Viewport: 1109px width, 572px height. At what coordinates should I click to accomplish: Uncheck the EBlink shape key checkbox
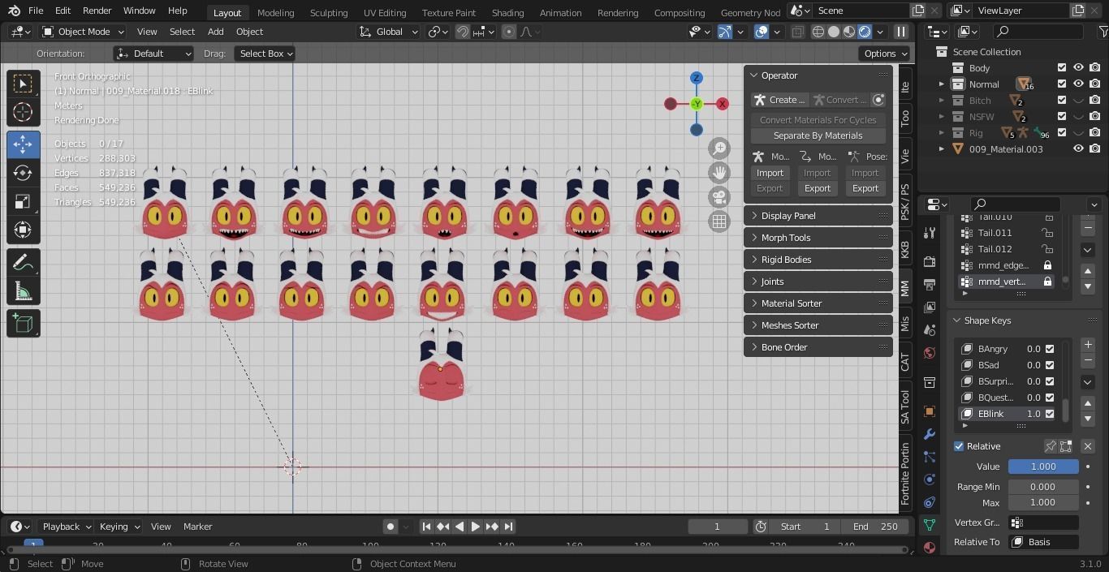coord(1050,414)
